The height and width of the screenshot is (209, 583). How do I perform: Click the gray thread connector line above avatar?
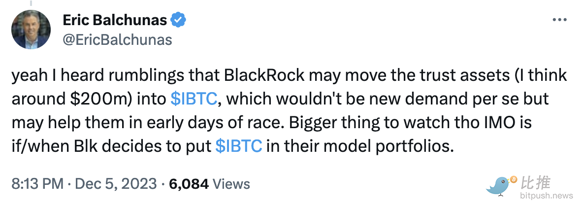click(x=31, y=2)
